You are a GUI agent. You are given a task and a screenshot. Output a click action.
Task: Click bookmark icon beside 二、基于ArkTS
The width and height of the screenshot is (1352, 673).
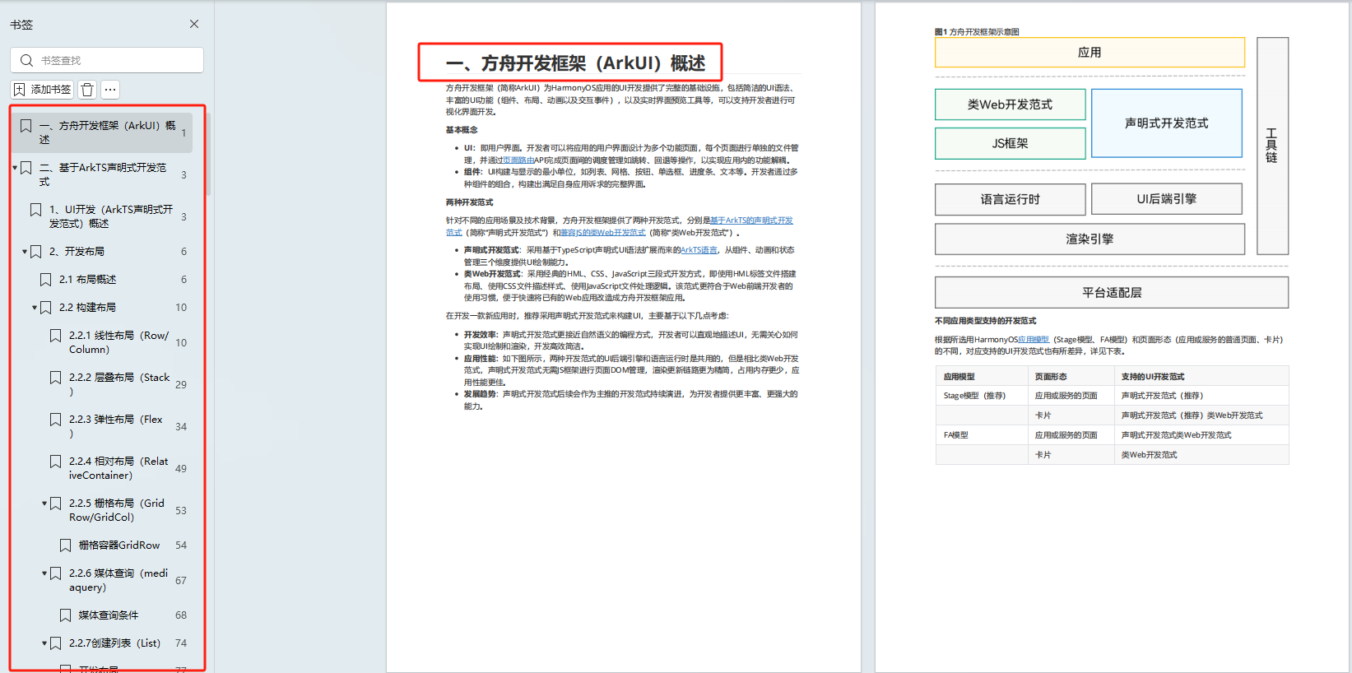26,168
